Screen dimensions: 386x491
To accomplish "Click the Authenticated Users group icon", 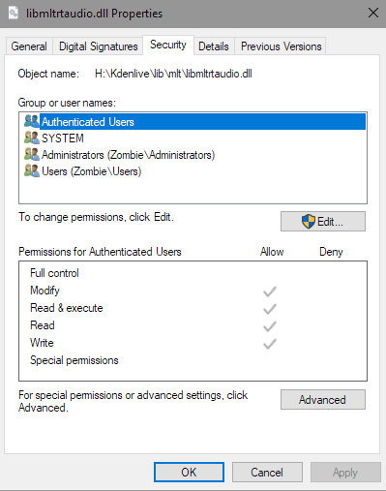I will [32, 122].
